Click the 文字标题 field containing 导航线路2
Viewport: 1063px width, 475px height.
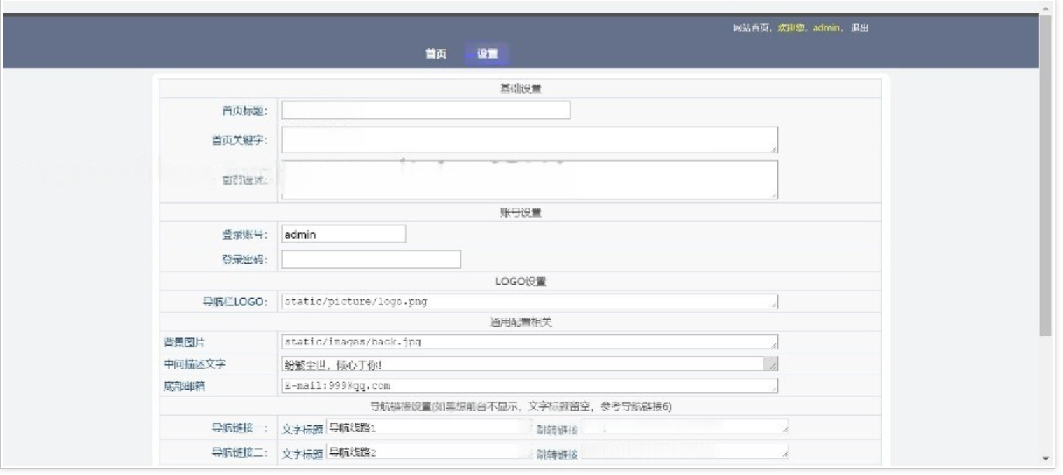coord(427,453)
